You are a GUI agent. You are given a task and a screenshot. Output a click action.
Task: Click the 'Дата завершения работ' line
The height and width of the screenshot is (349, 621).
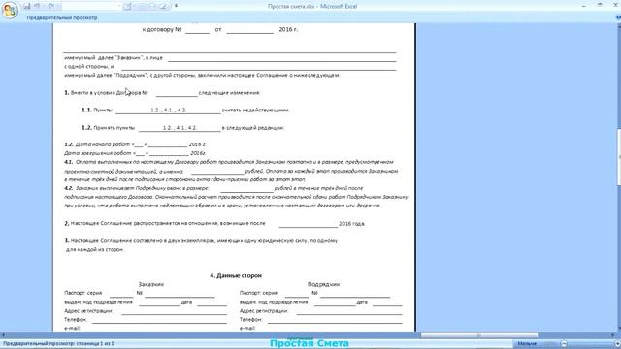coord(135,153)
